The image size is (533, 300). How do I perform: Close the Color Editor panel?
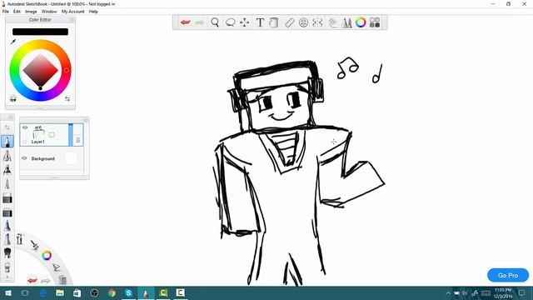tap(72, 20)
